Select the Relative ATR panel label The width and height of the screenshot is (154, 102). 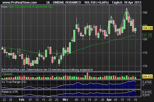click(10, 92)
